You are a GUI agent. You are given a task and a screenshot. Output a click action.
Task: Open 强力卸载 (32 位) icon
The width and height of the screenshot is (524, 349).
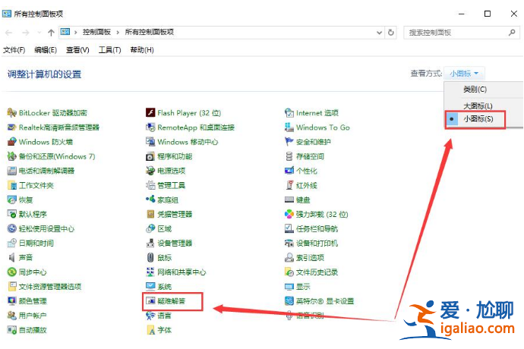point(289,214)
